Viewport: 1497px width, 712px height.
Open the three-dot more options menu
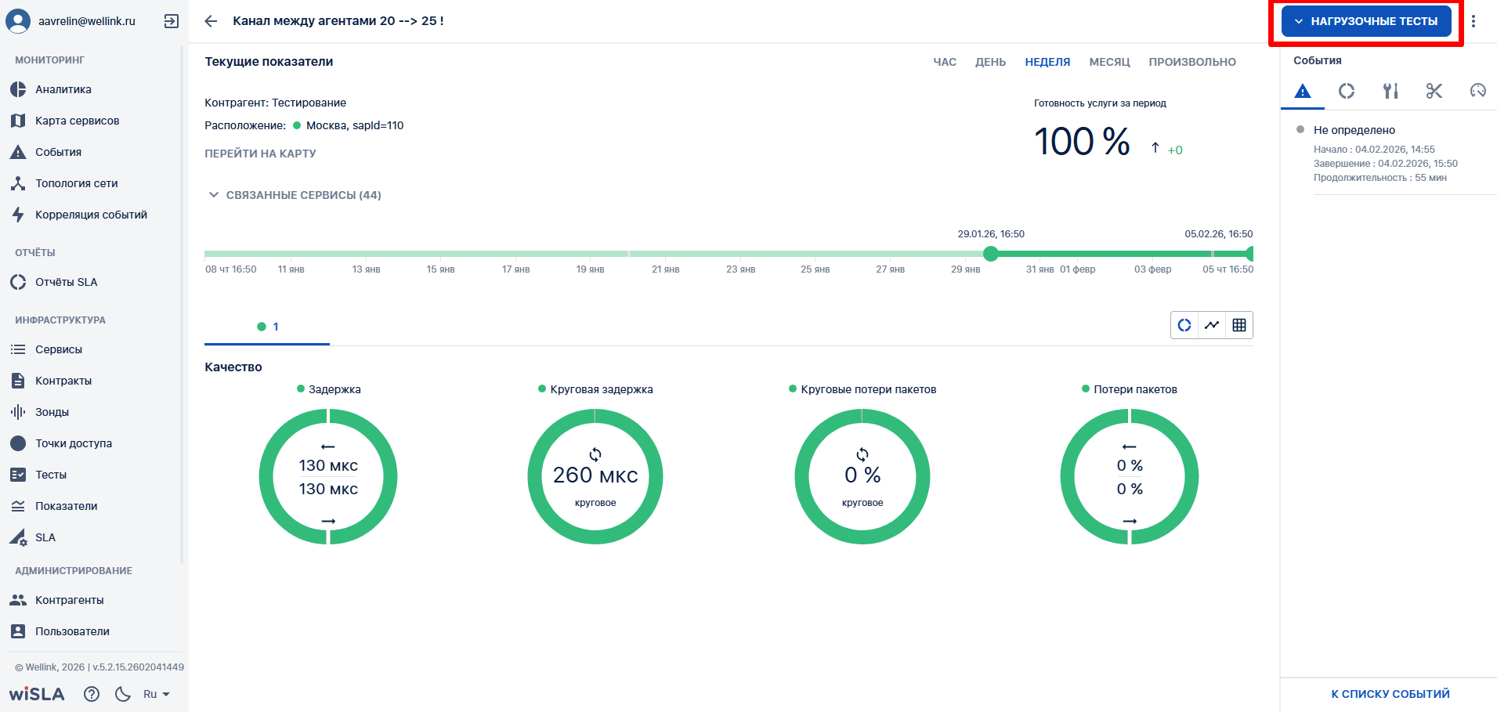[x=1473, y=21]
